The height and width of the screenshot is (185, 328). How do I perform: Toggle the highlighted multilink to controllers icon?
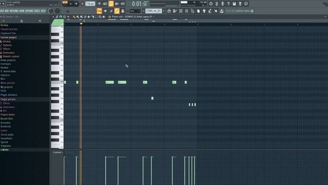point(117,11)
